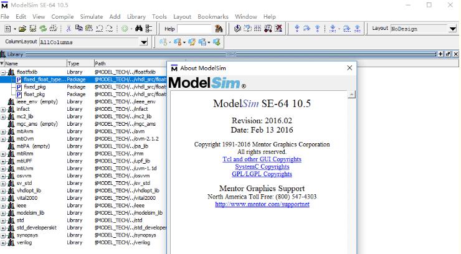Viewport: 461px width, 254px height.
Task: Click the Library pane zoom plus button
Action: click(x=440, y=54)
